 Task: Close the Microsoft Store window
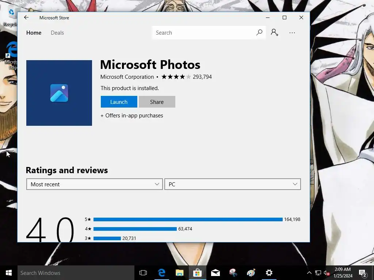(301, 17)
